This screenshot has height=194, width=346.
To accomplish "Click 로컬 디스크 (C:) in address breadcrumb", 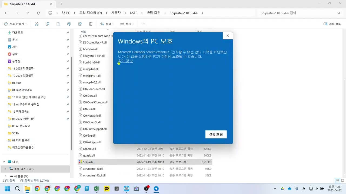I will [91, 13].
